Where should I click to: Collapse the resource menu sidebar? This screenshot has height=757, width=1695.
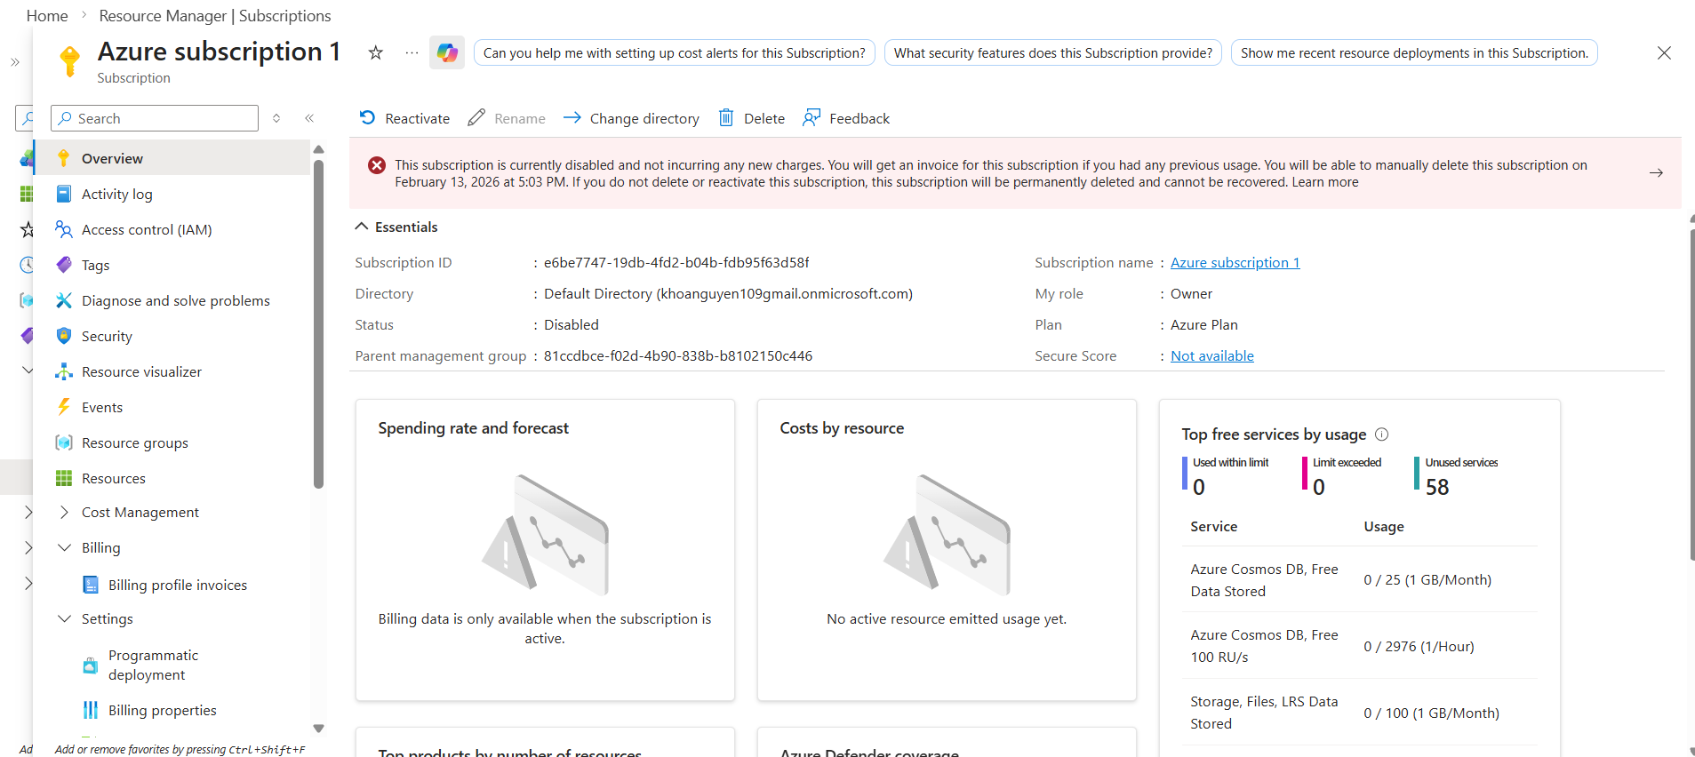pos(309,118)
